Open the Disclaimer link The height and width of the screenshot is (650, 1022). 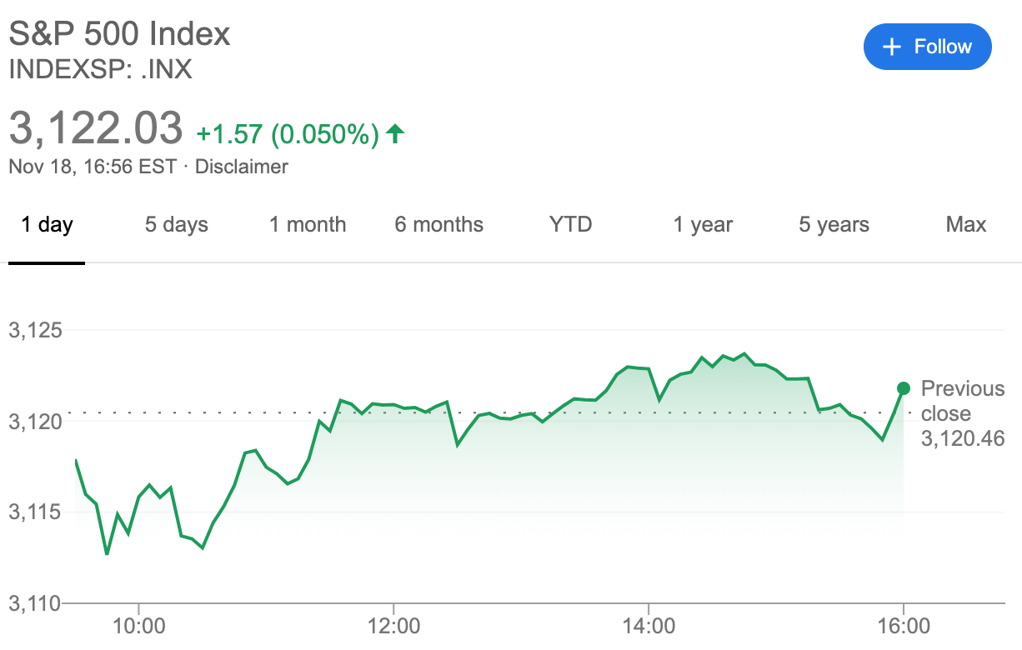coord(242,167)
